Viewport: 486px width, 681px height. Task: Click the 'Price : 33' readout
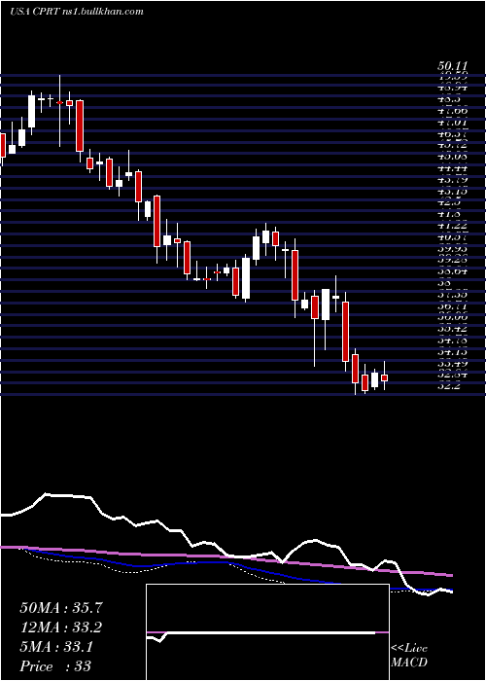[55, 666]
